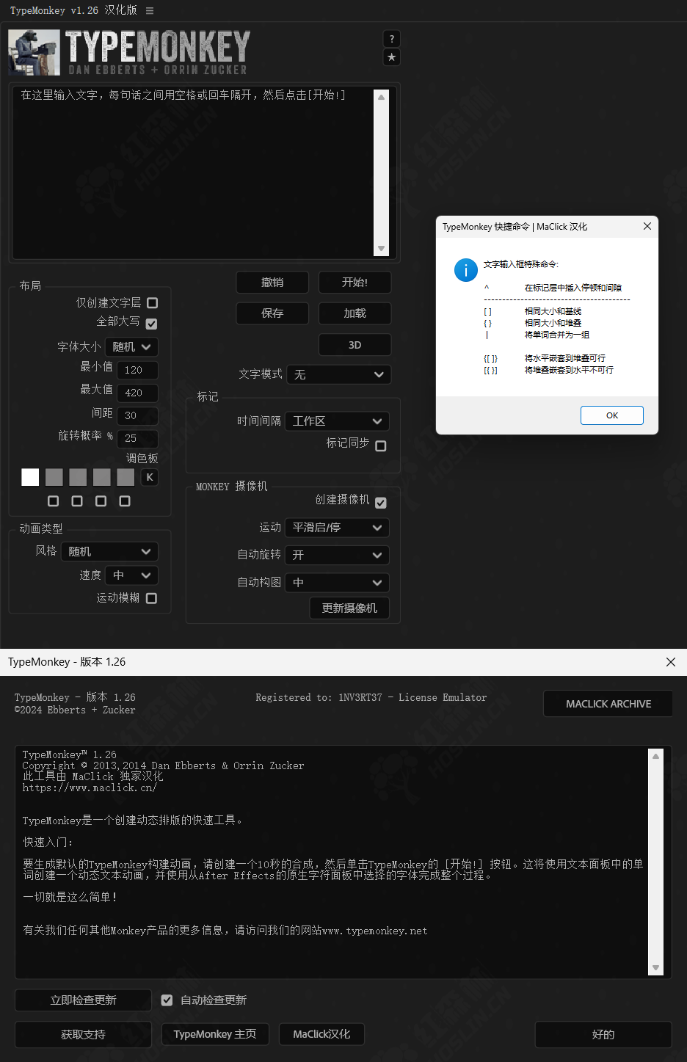Click the question mark help icon

[392, 39]
